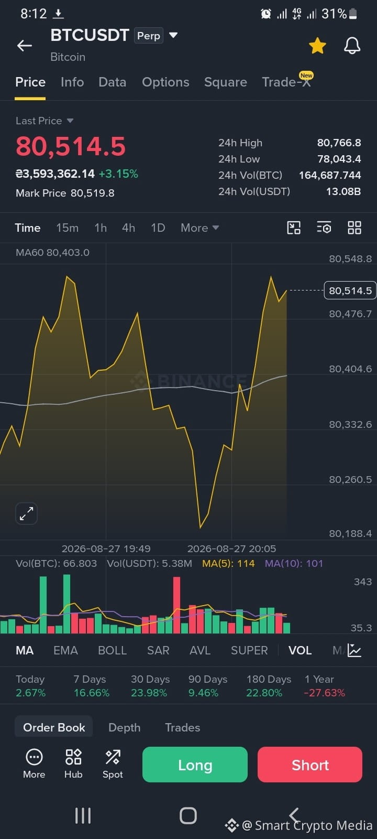Screen dimensions: 377x839
Task: Tap the 30 Days 23.98% performance
Action: (x=150, y=686)
